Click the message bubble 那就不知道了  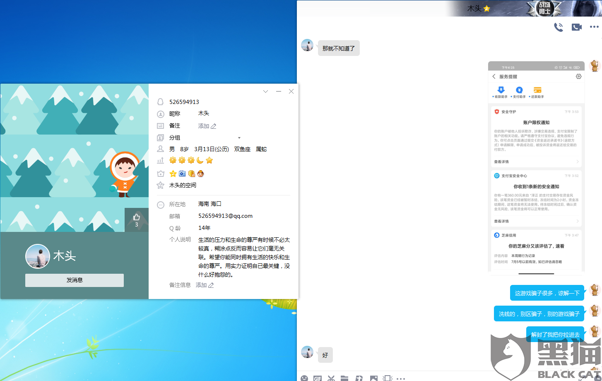[339, 48]
